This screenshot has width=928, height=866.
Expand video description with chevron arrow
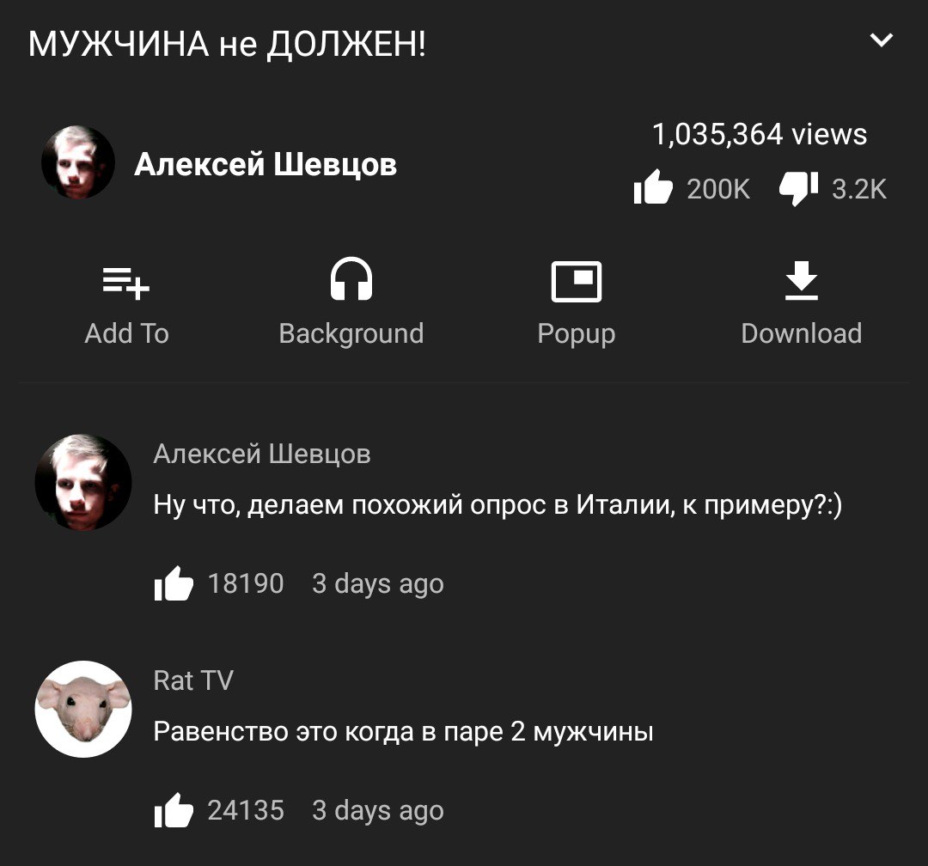pos(882,40)
